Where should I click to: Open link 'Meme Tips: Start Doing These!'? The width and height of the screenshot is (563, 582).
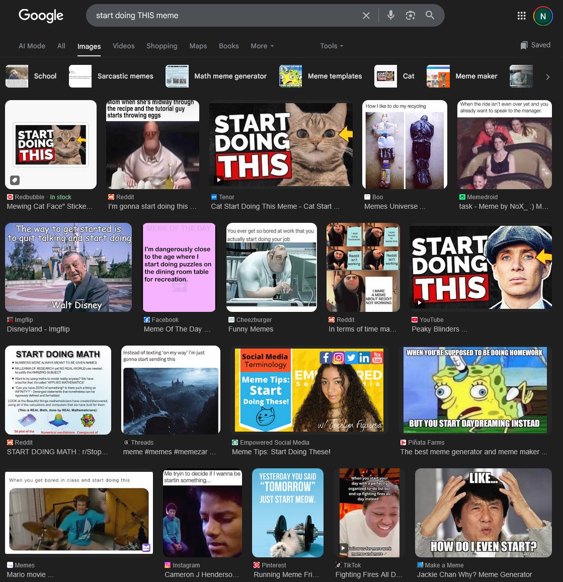click(281, 452)
